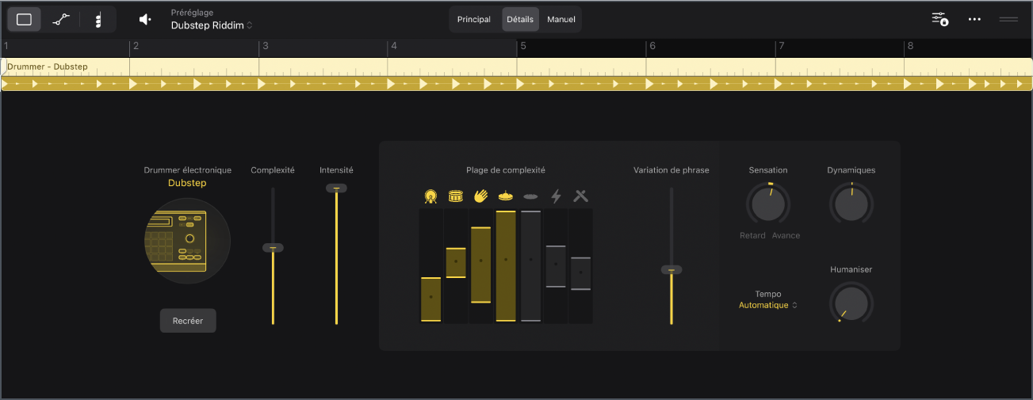This screenshot has height=400, width=1033.
Task: Open the automation curve view icon
Action: coord(61,20)
